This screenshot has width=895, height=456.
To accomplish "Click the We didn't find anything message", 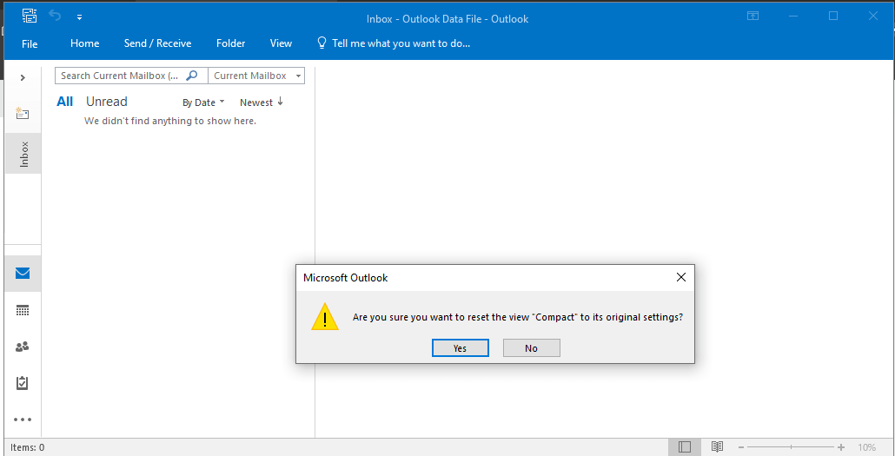I will click(170, 121).
